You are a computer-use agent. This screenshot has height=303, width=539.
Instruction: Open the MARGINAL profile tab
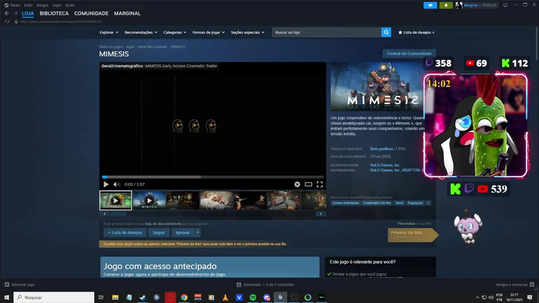[x=127, y=13]
